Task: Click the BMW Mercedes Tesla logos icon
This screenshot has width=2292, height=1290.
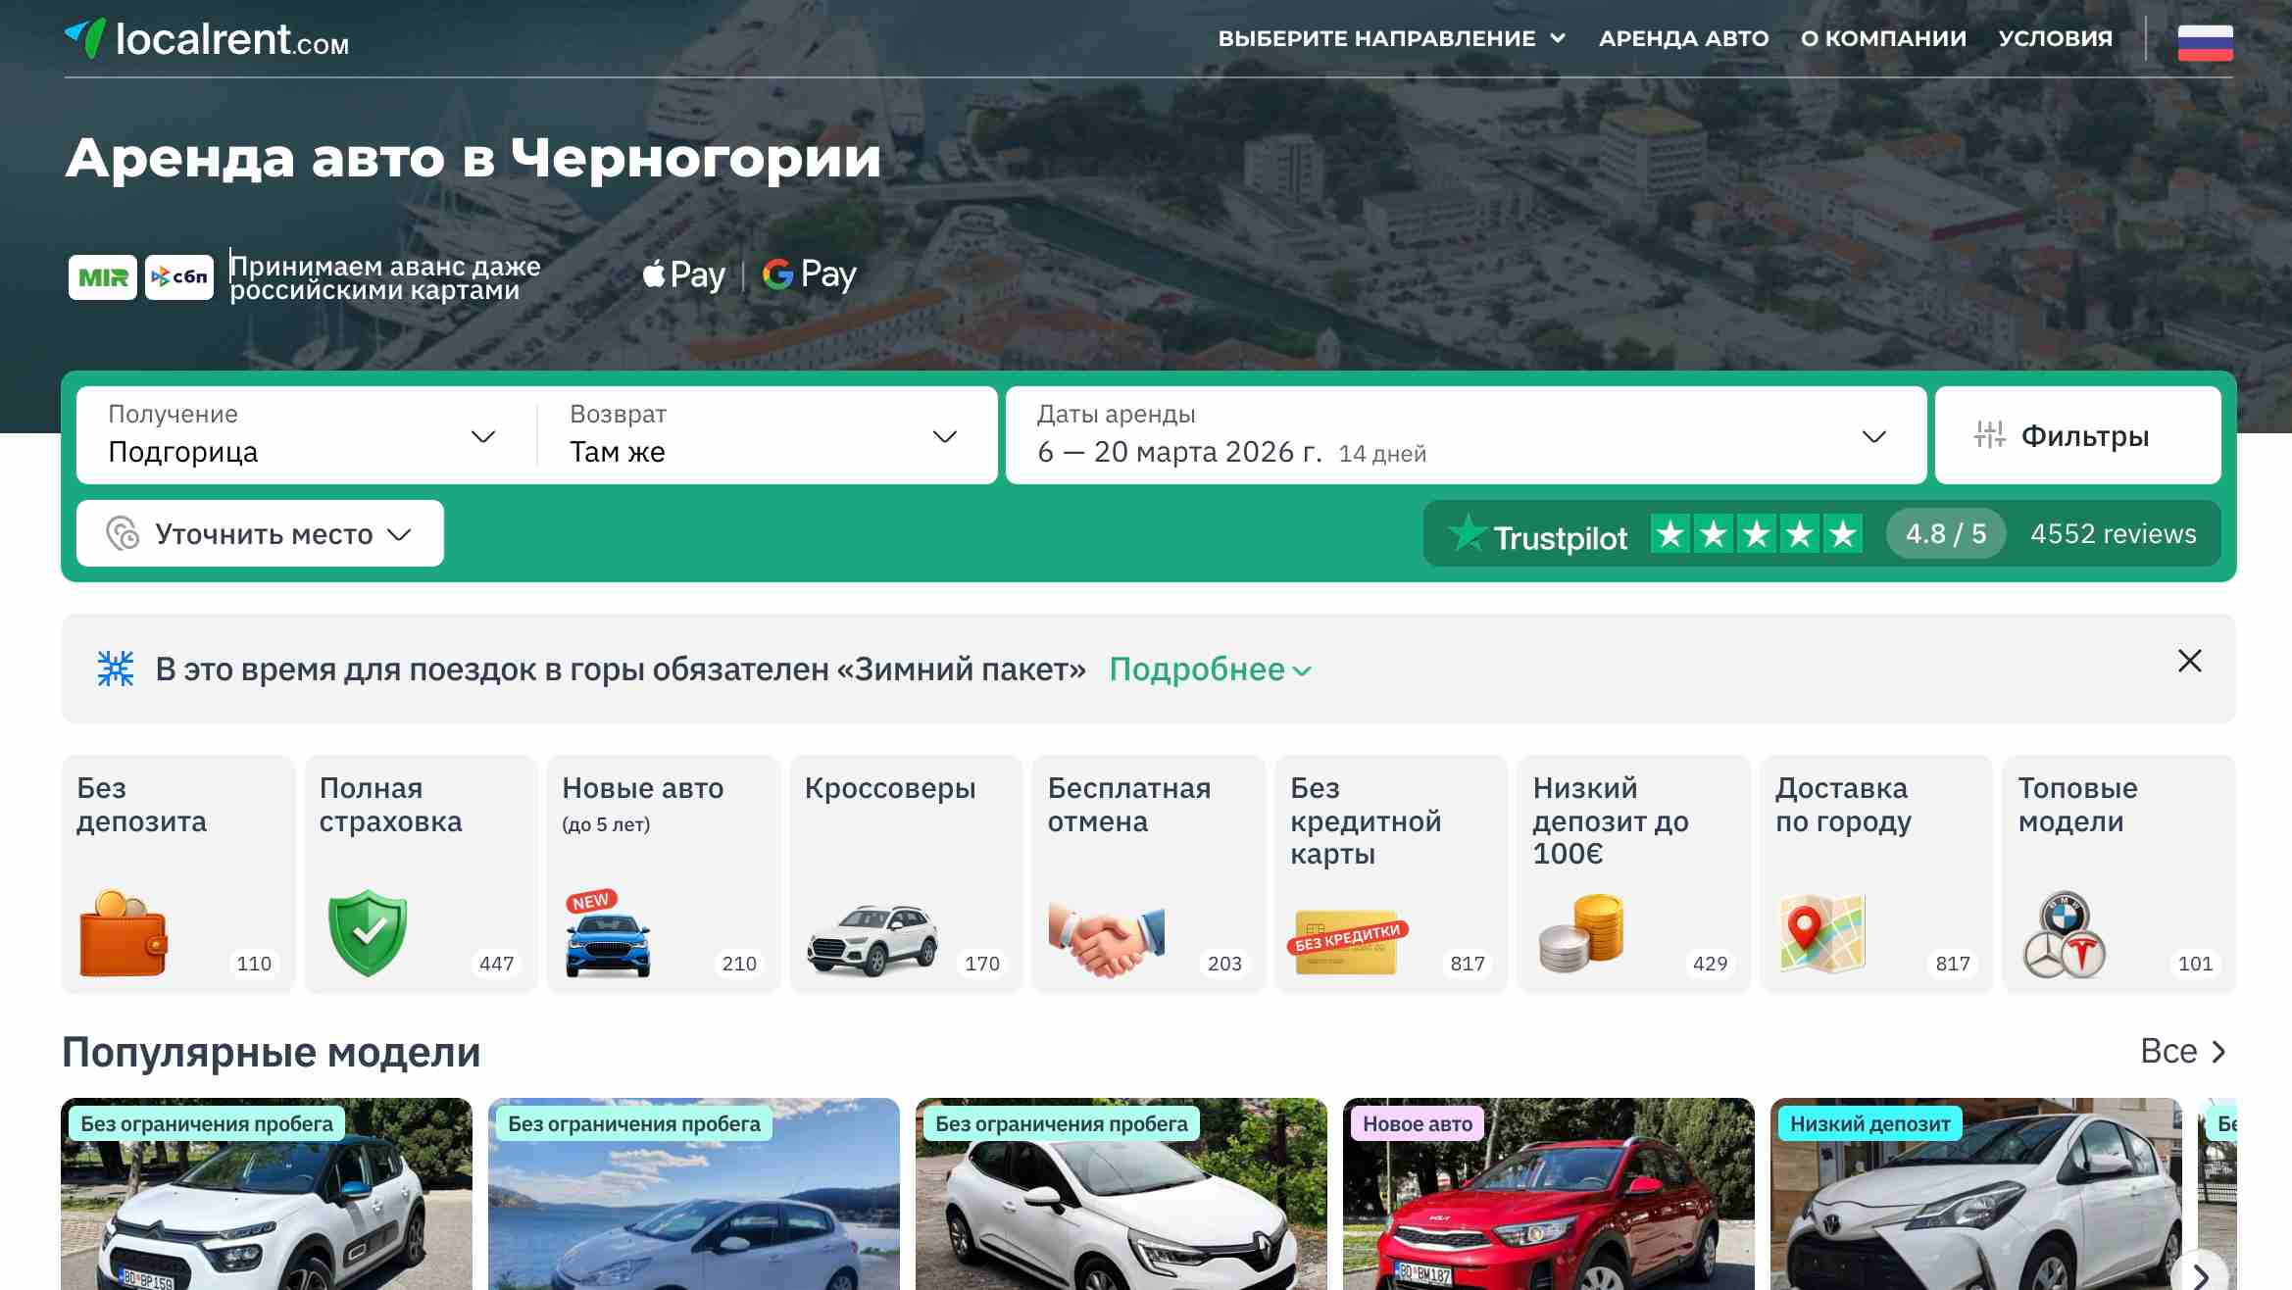Action: coord(2065,935)
